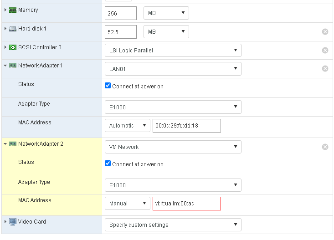This screenshot has height=240, width=334.
Task: Open the Memory unit MB dropdown
Action: click(x=166, y=13)
